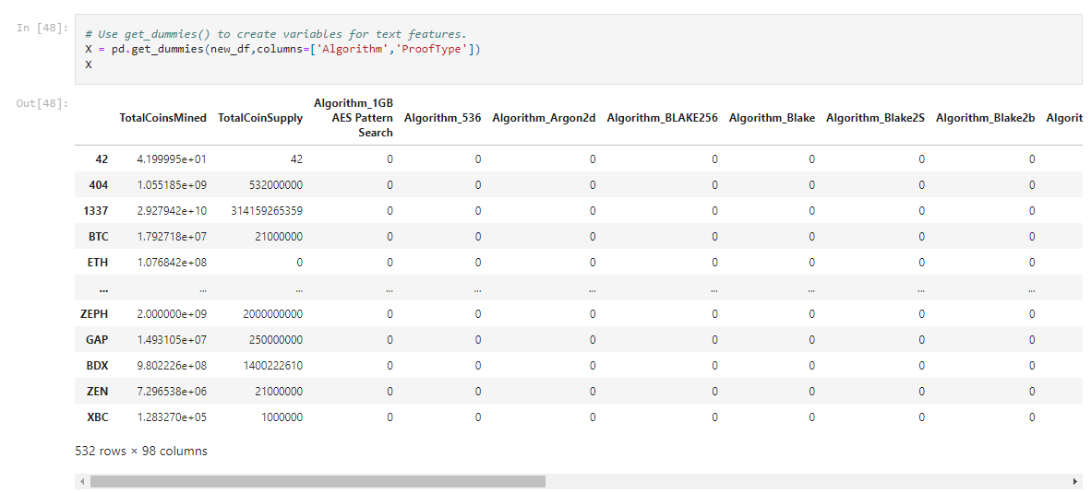1091x493 pixels.
Task: Select the row index label 404
Action: [x=99, y=185]
